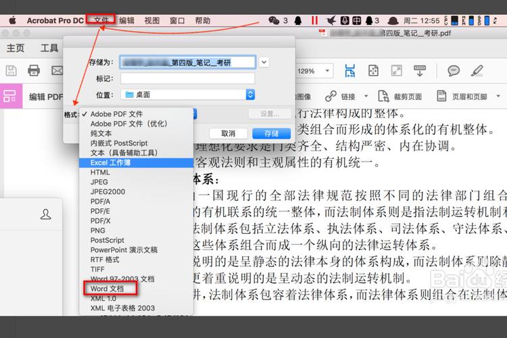The image size is (507, 338).
Task: Click the 裁剪页面 crop tool
Action: [400, 97]
